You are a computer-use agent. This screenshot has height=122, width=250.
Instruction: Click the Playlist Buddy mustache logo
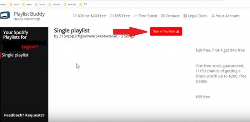[5, 16]
